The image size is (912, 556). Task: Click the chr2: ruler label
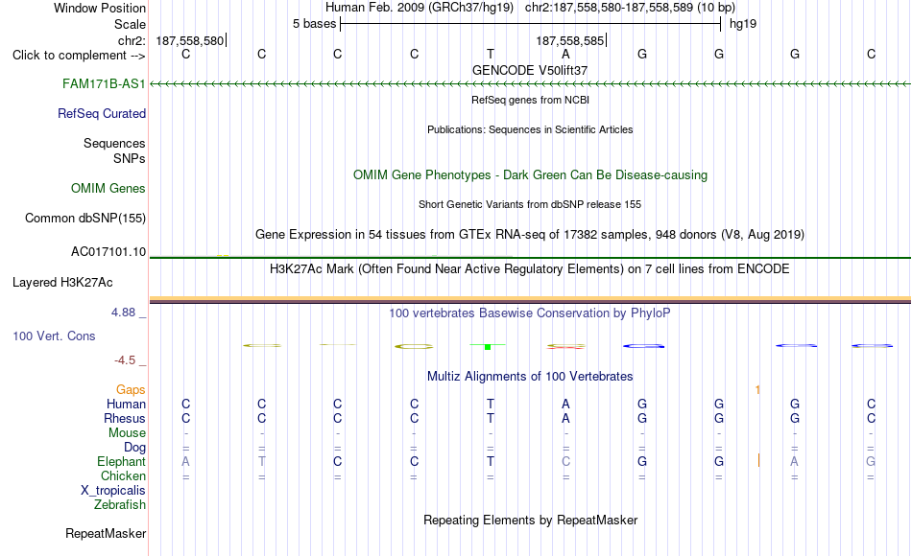[132, 40]
